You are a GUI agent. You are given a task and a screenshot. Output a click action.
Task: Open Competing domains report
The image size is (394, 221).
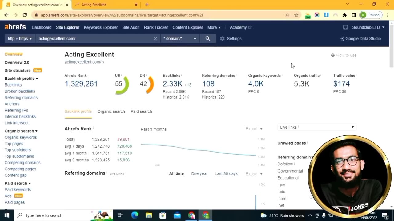[22, 163]
